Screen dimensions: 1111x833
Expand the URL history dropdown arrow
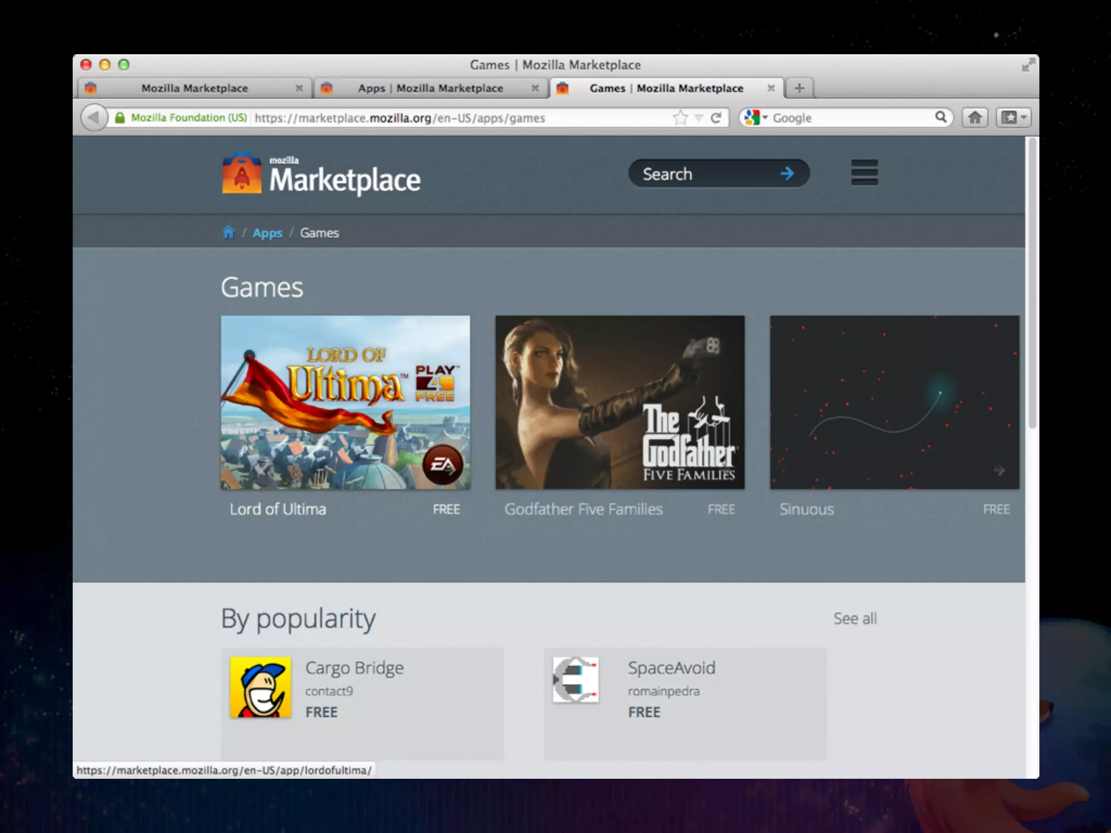[x=699, y=118]
